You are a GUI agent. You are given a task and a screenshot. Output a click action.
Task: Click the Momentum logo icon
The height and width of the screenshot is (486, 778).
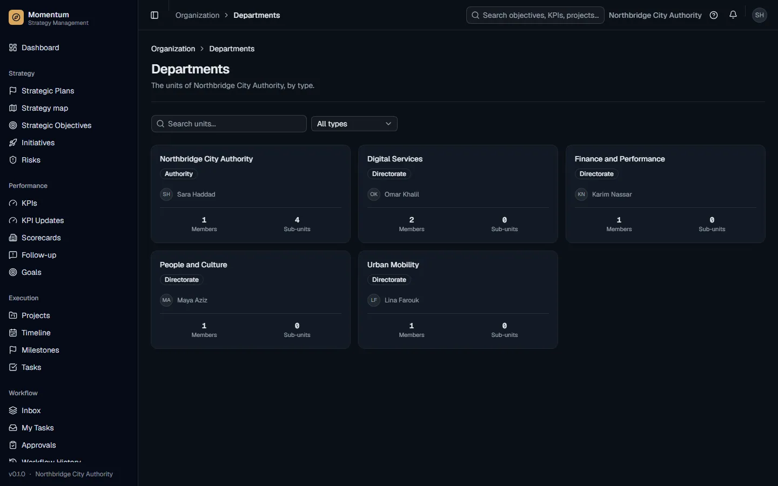coord(16,18)
